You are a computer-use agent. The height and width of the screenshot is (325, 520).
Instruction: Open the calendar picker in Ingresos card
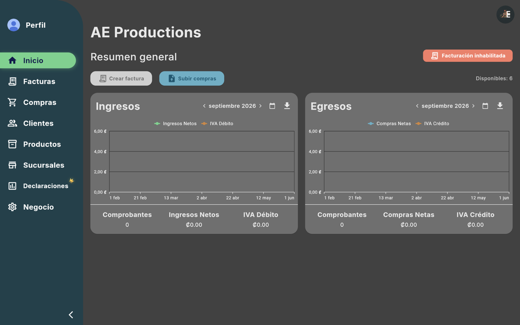(272, 106)
